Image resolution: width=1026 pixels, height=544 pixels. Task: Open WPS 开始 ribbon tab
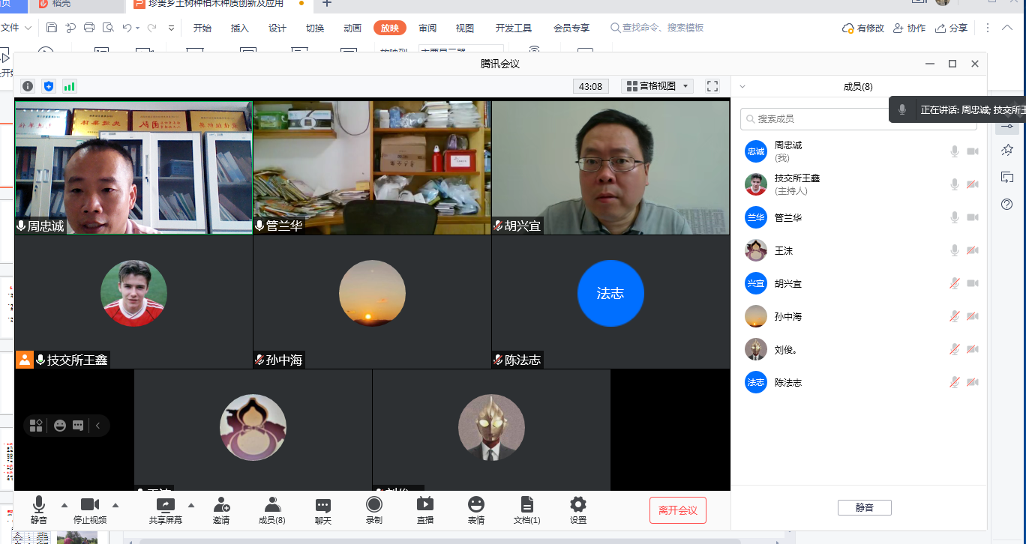pyautogui.click(x=202, y=28)
